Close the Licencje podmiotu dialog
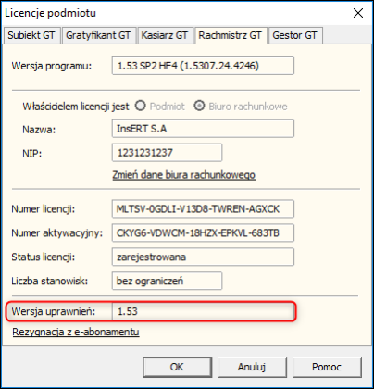Image resolution: width=374 pixels, height=389 pixels. [358, 13]
